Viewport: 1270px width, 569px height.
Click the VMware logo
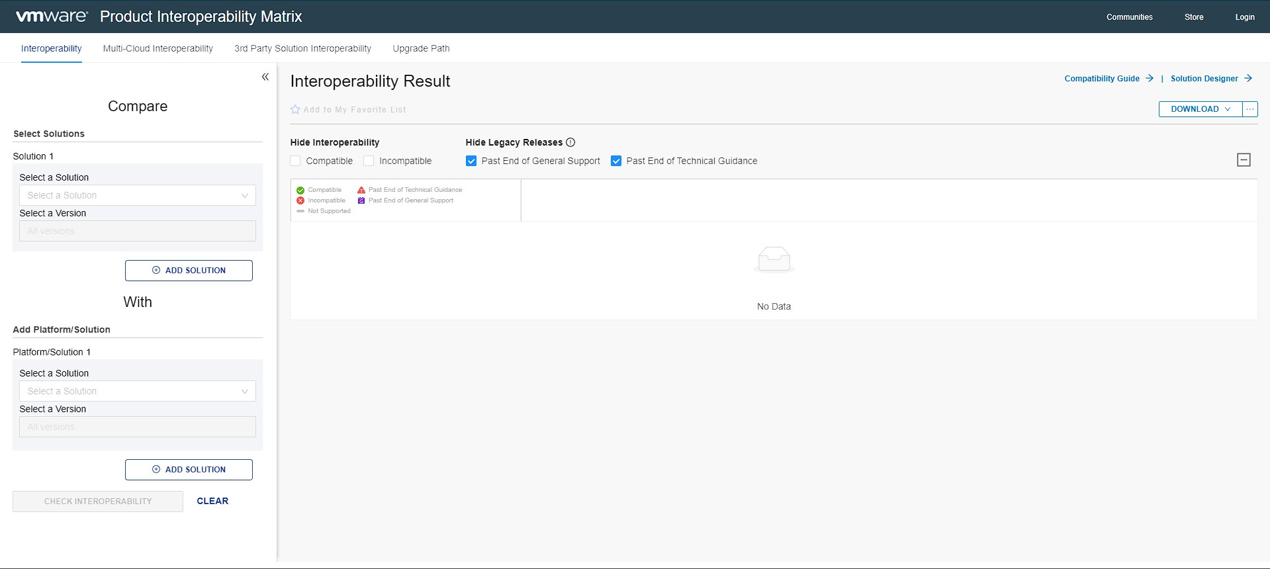[x=52, y=17]
